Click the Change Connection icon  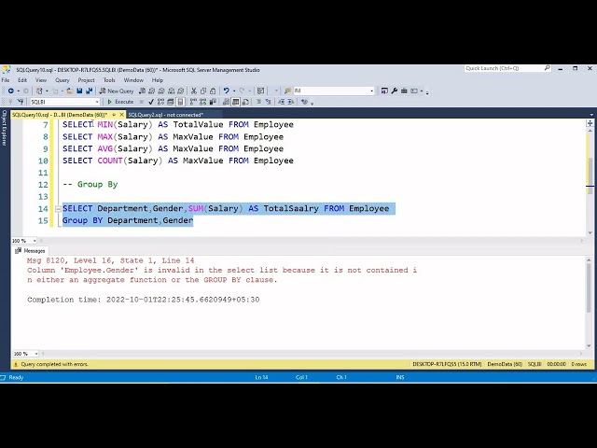click(21, 102)
